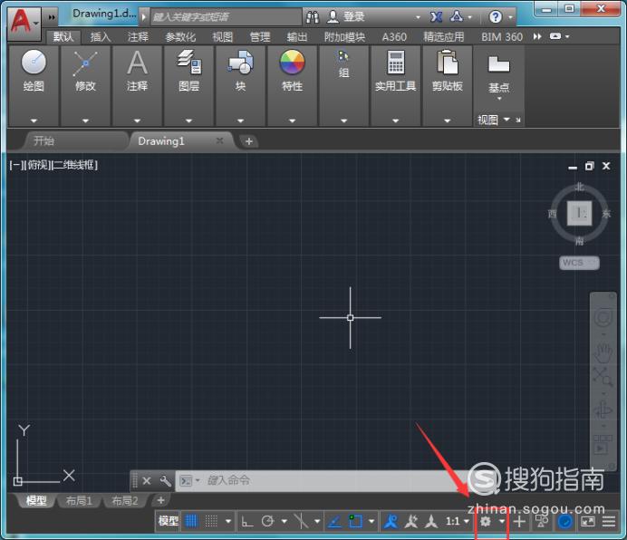The image size is (627, 540).
Task: Open the [俯视] view control
Action: (x=38, y=165)
